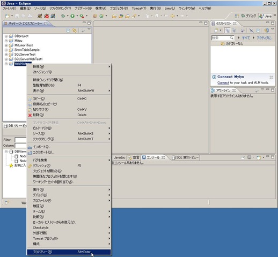Stop Tomcat using the red cat icon
Screen dimensions: 278x257
[x=46, y=16]
